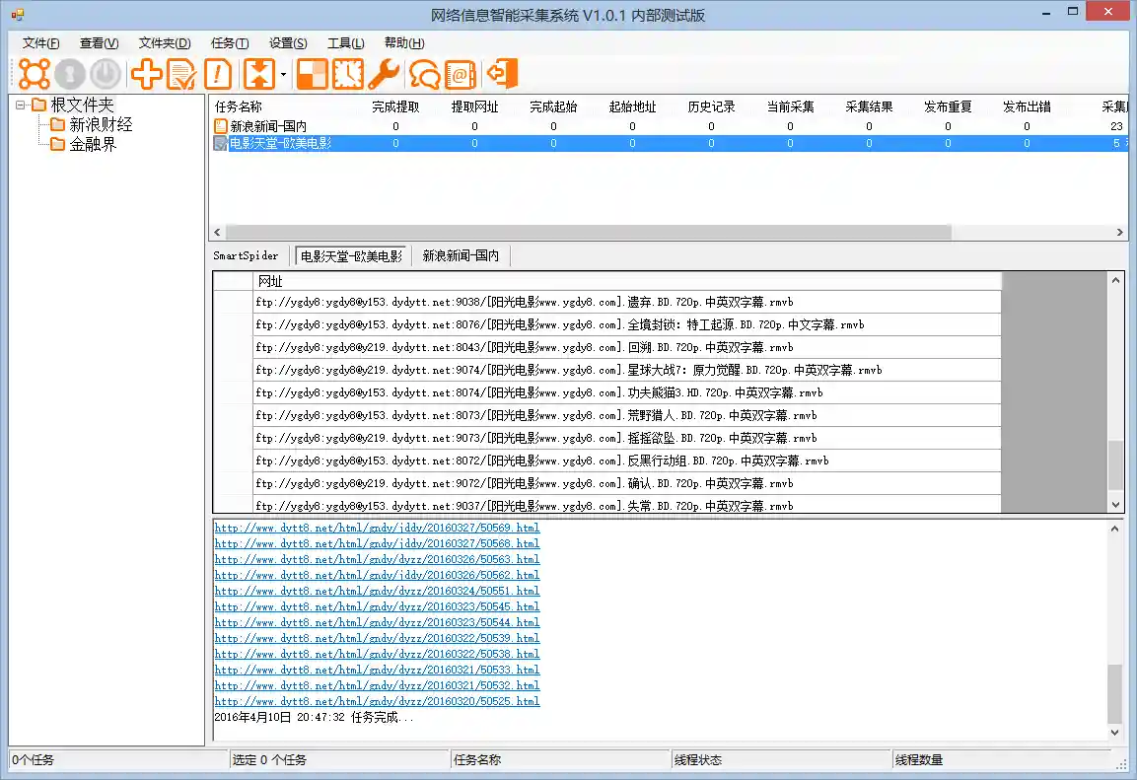
Task: Click the orange checkered squares toolbar icon
Action: click(x=313, y=74)
